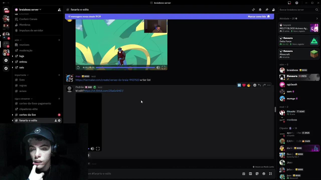Screen dimensions: 321x180
Task: Open braiaboss member in member list
Action: tap(299, 70)
